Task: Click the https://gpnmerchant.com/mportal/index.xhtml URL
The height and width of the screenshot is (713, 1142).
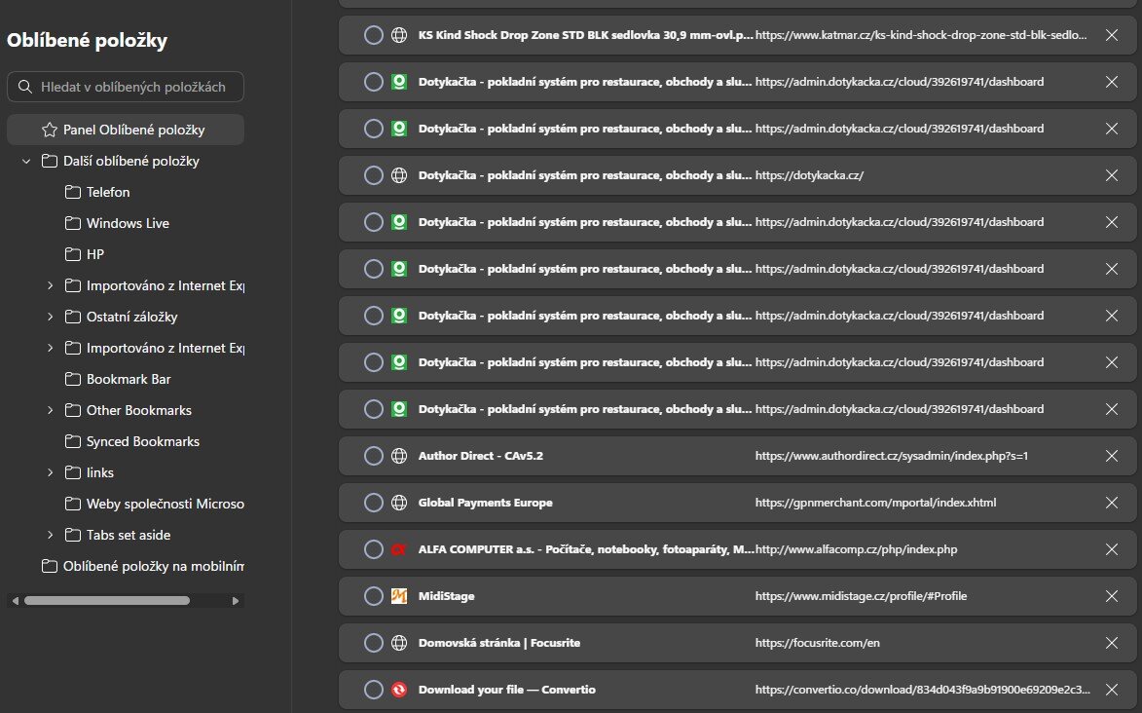Action: click(875, 503)
